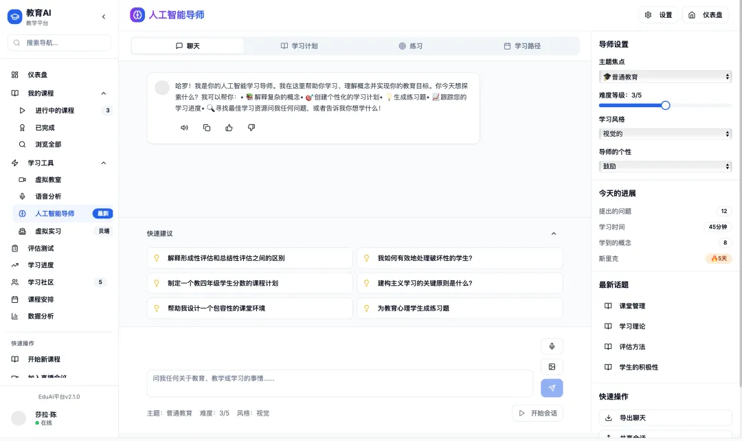The height and width of the screenshot is (441, 742).
Task: Click the microphone icon for voice input
Action: pyautogui.click(x=552, y=346)
